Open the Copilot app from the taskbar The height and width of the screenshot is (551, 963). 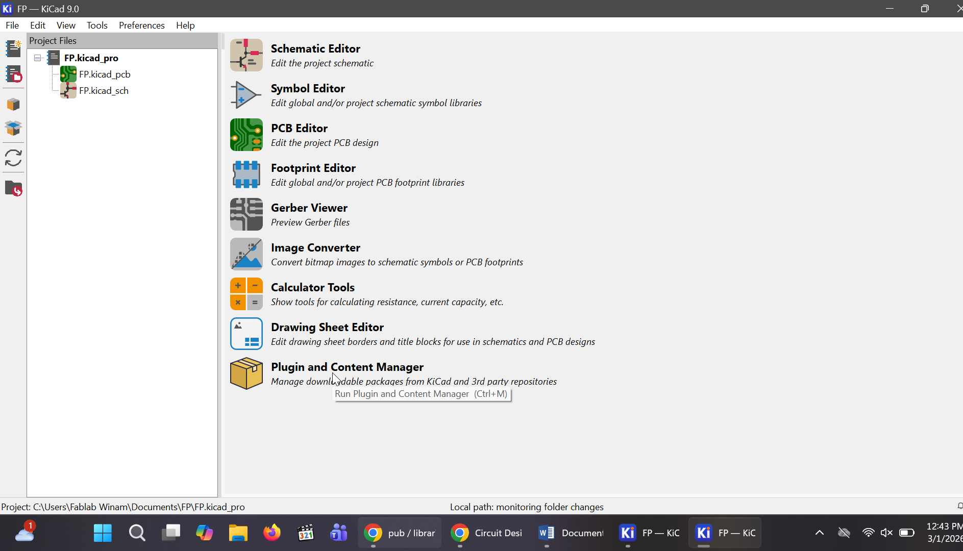[x=204, y=533]
